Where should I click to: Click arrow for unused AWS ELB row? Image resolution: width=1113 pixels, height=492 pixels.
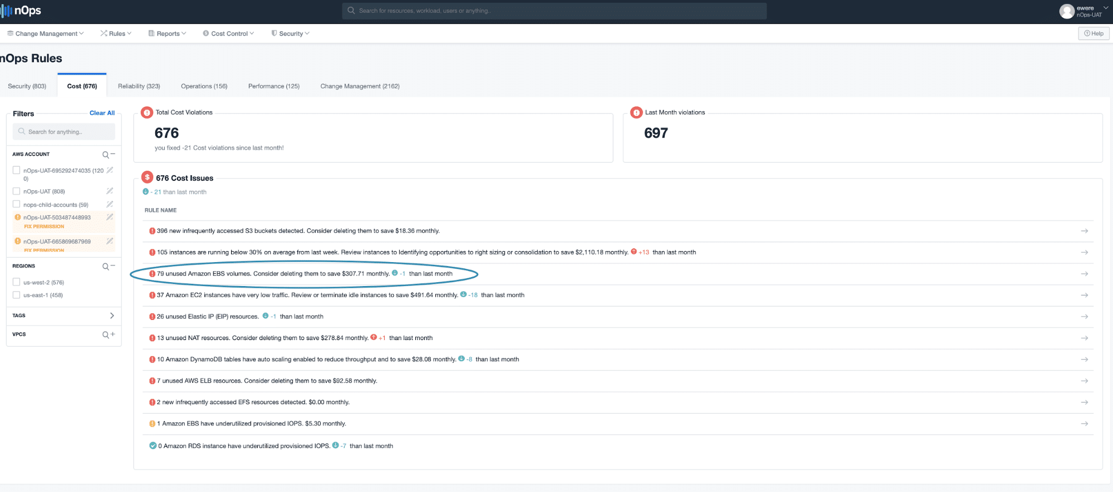[1085, 381]
